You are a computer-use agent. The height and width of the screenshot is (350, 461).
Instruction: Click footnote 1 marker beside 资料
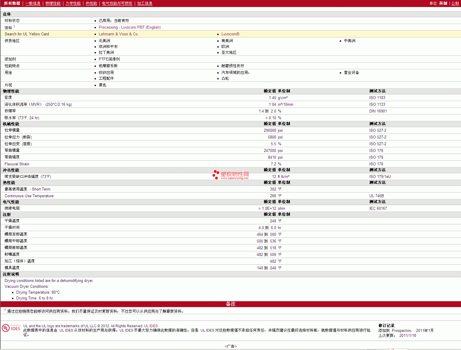tap(14, 27)
